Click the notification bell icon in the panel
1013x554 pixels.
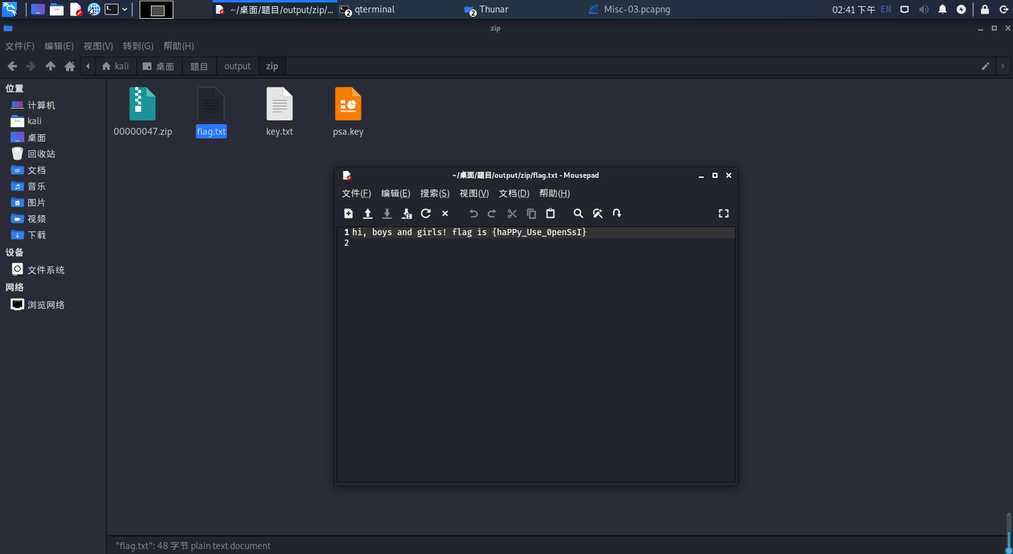click(943, 9)
